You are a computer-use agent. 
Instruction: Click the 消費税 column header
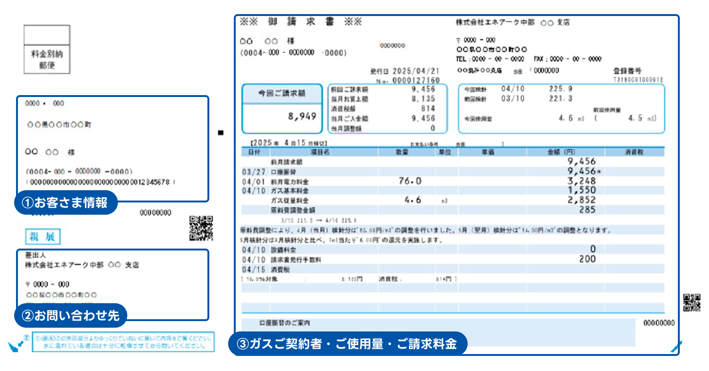[635, 152]
